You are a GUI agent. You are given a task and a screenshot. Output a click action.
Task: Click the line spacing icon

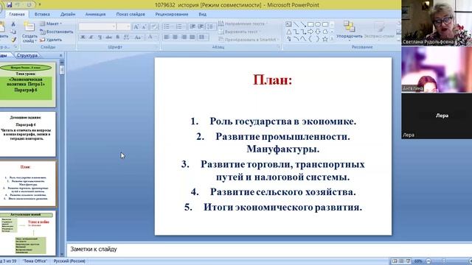pyautogui.click(x=210, y=26)
